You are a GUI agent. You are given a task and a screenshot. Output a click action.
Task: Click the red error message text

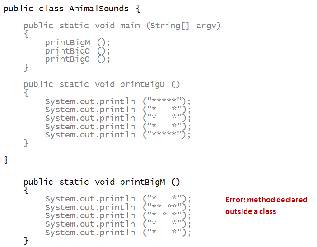(x=266, y=206)
